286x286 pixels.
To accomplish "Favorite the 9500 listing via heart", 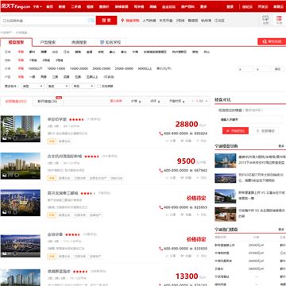I will tap(186, 178).
